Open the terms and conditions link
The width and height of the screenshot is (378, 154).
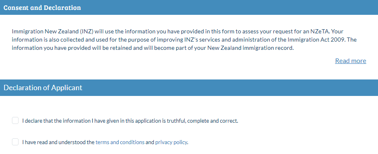pyautogui.click(x=120, y=142)
